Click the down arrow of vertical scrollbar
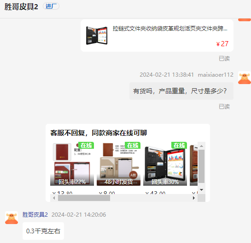251x243 pixels. pyautogui.click(x=202, y=190)
